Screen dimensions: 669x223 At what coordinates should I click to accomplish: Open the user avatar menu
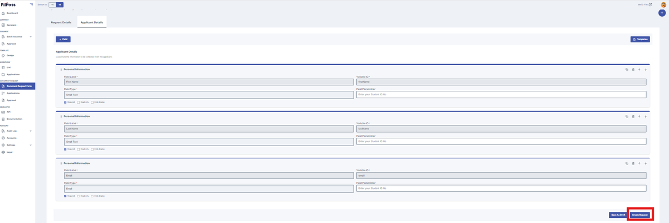click(x=663, y=4)
